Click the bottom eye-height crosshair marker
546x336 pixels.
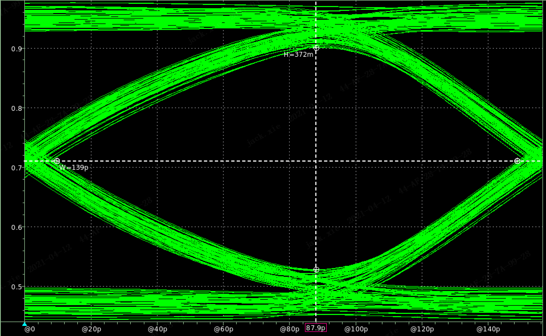[316, 270]
